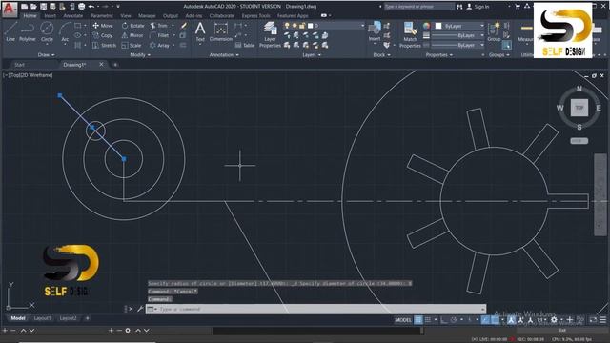Viewport: 610px width, 343px height.
Task: Expand the Block panel
Action: click(x=381, y=55)
